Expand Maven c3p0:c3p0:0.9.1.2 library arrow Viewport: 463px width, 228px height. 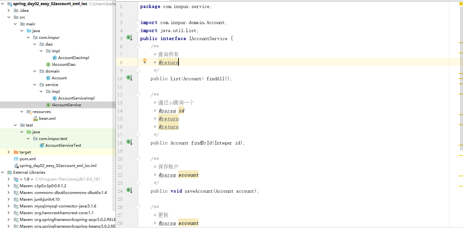9,186
